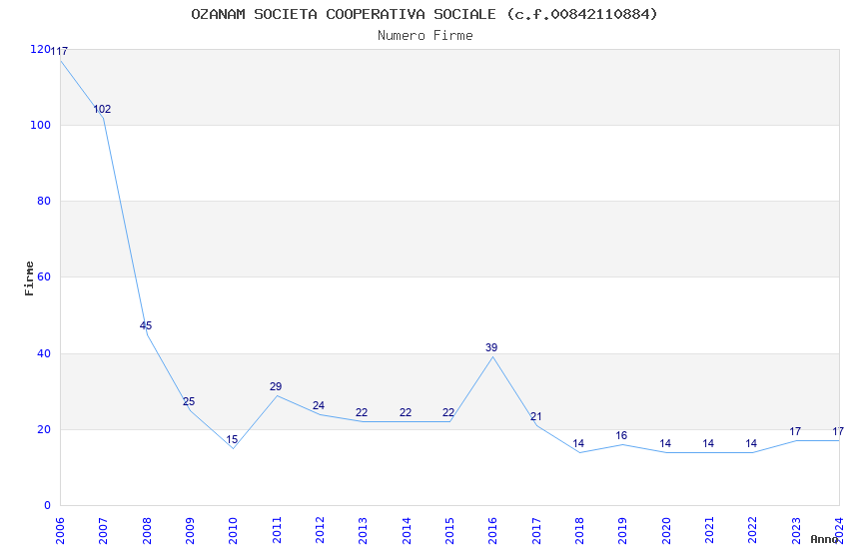Select the peak value 39 for 2016
This screenshot has height=549, width=849.
pos(491,347)
